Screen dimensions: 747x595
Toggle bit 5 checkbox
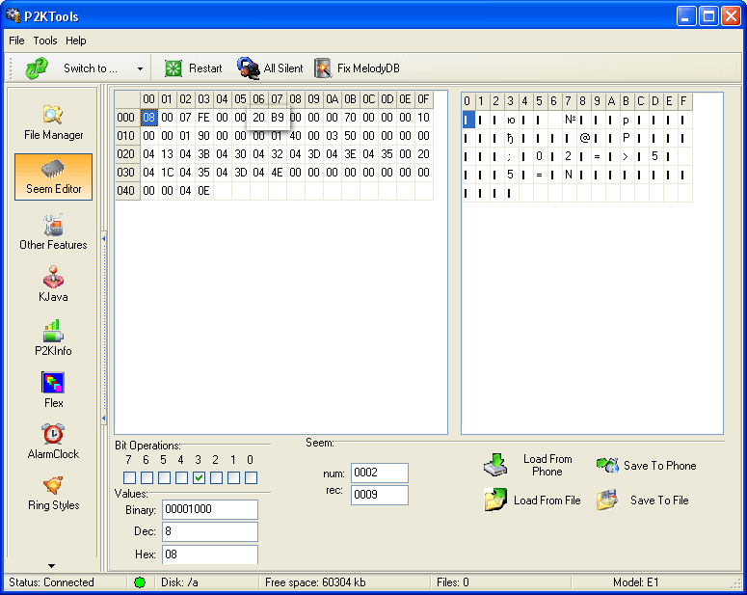[165, 477]
